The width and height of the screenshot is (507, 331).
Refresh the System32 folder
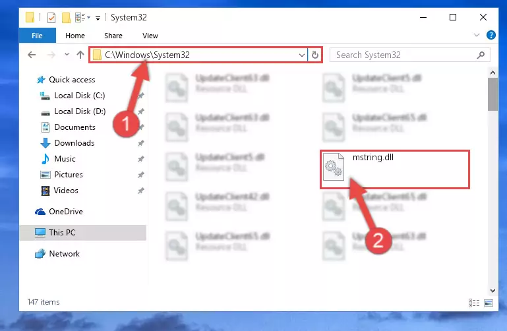click(315, 55)
